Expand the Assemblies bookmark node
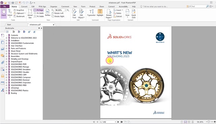This screenshot has height=124, width=216. pos(6,56)
